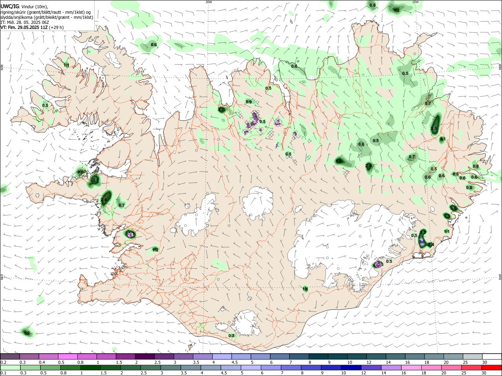Select the 'slydda/snjókoma' legend description line
The width and height of the screenshot is (502, 376).
coord(47,17)
